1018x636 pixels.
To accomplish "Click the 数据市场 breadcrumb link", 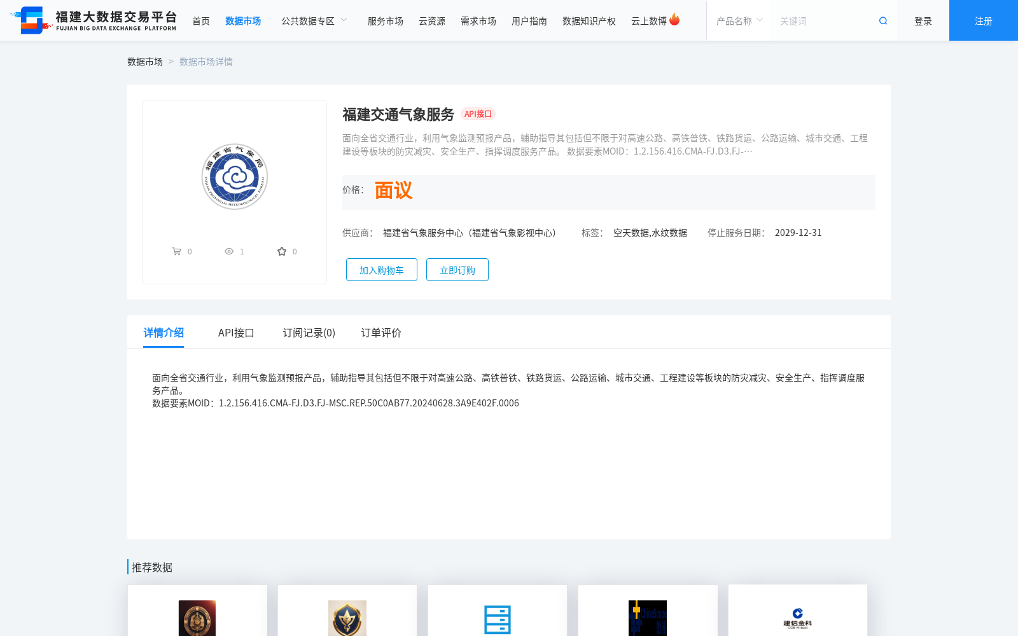I will tap(145, 62).
